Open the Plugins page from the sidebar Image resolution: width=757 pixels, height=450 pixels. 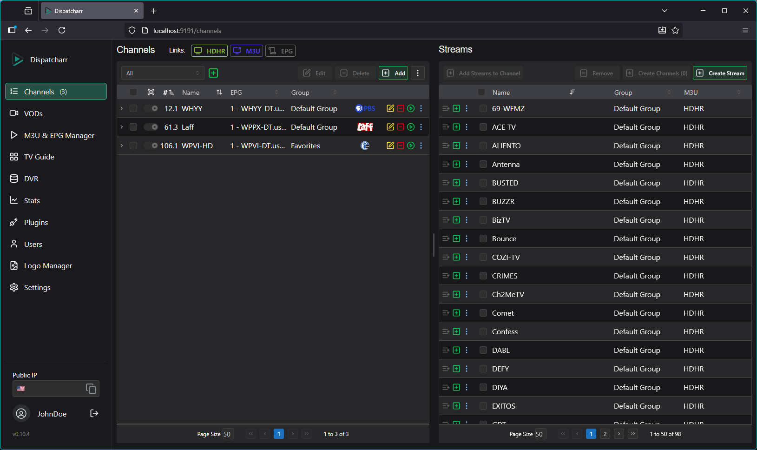(36, 222)
